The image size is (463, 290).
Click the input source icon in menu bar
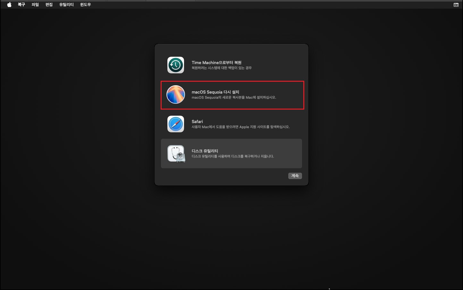point(456,5)
